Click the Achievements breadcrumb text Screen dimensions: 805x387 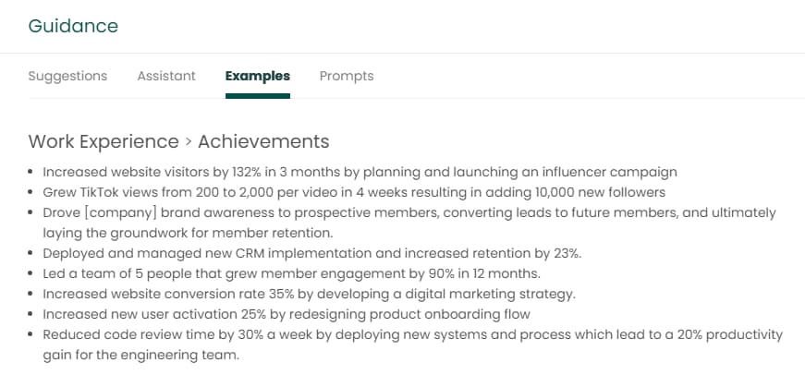click(x=263, y=141)
